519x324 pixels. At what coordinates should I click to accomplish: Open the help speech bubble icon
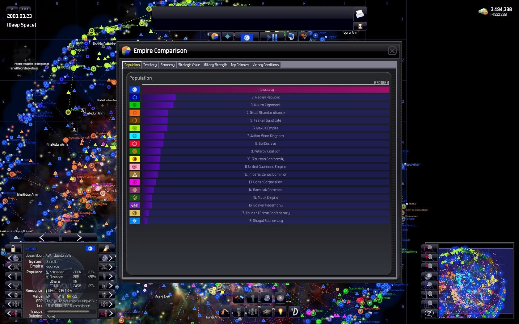coord(429,313)
